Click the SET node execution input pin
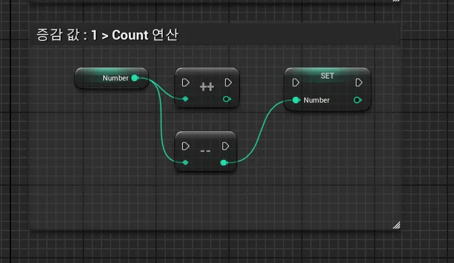Viewport: 454px width, 263px height. [296, 82]
